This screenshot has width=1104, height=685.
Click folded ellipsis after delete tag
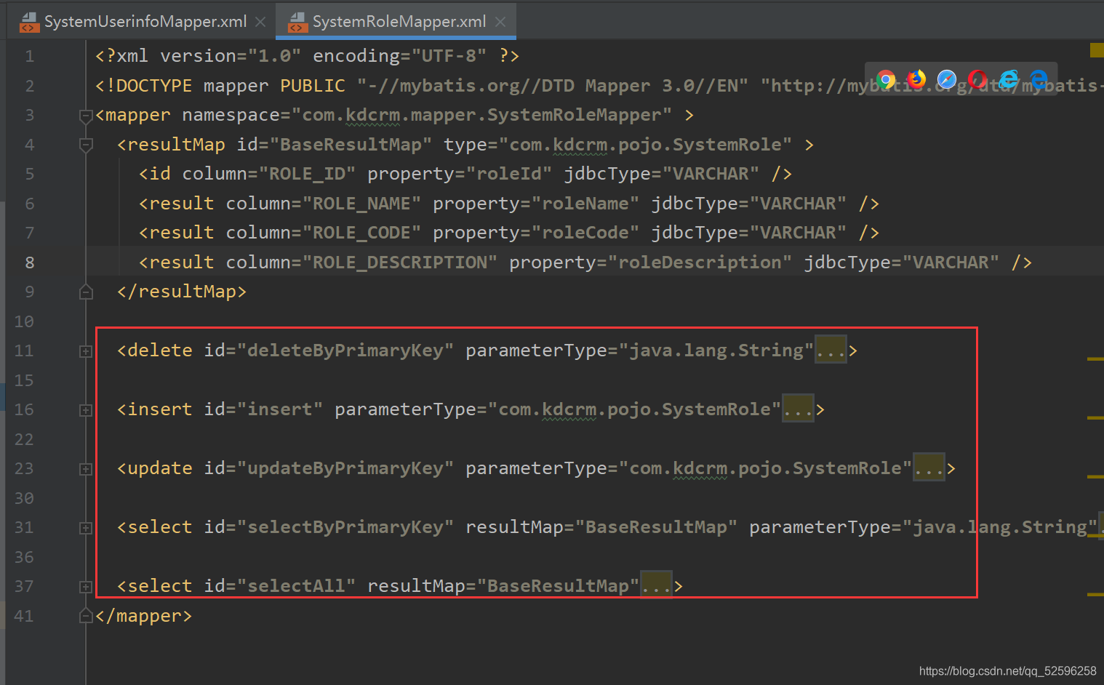[831, 350]
